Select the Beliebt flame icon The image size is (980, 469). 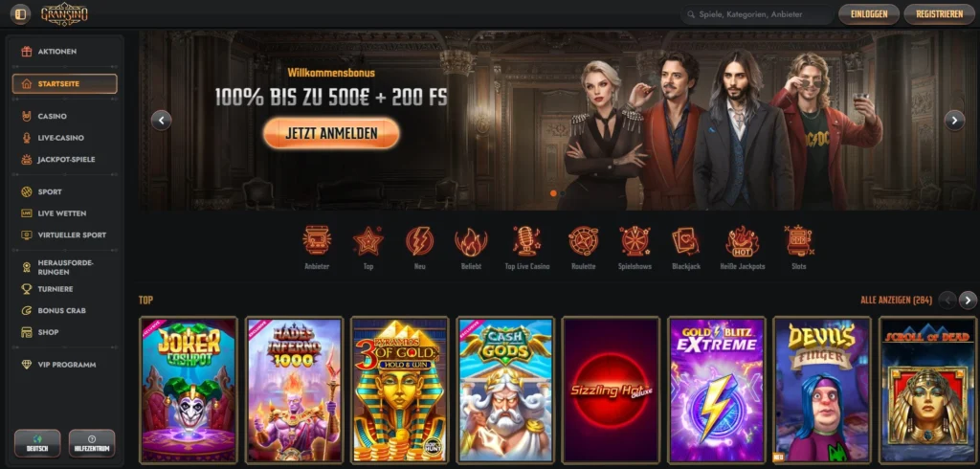pyautogui.click(x=471, y=240)
